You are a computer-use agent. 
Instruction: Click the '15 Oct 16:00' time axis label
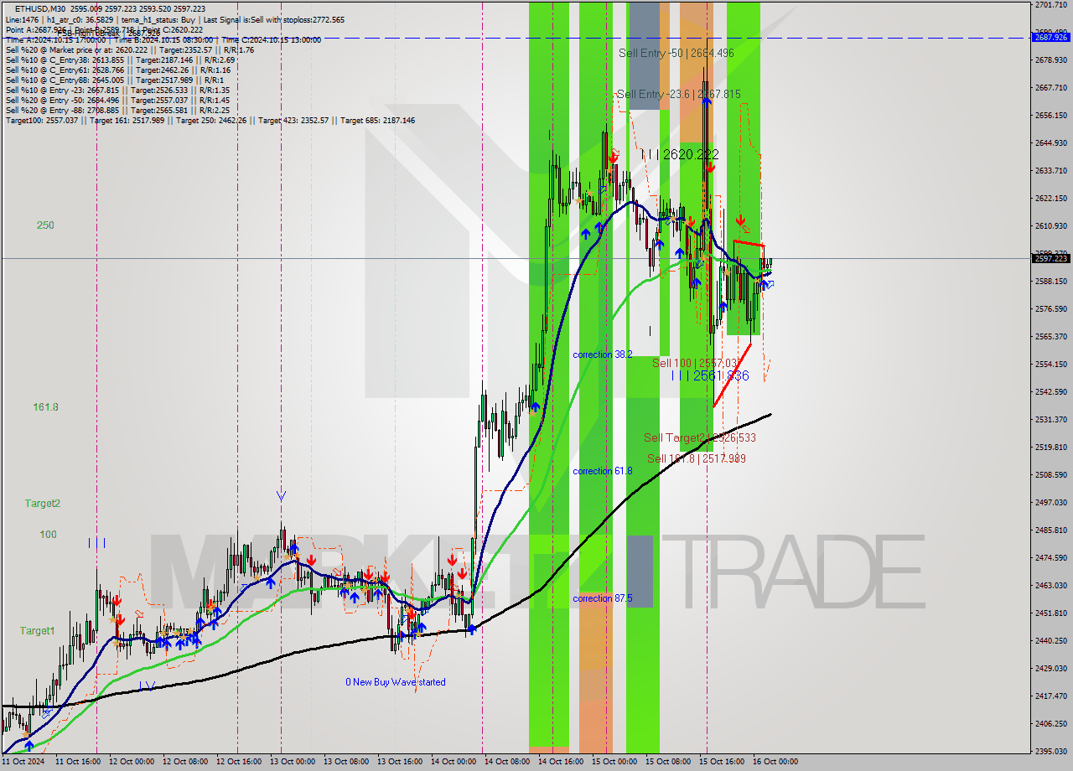click(721, 763)
